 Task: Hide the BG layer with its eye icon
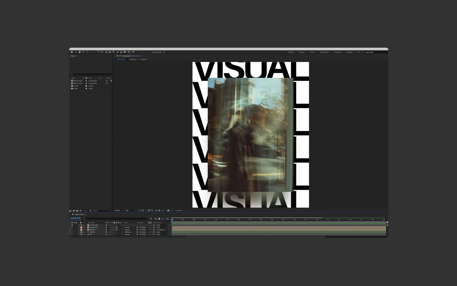pos(70,234)
